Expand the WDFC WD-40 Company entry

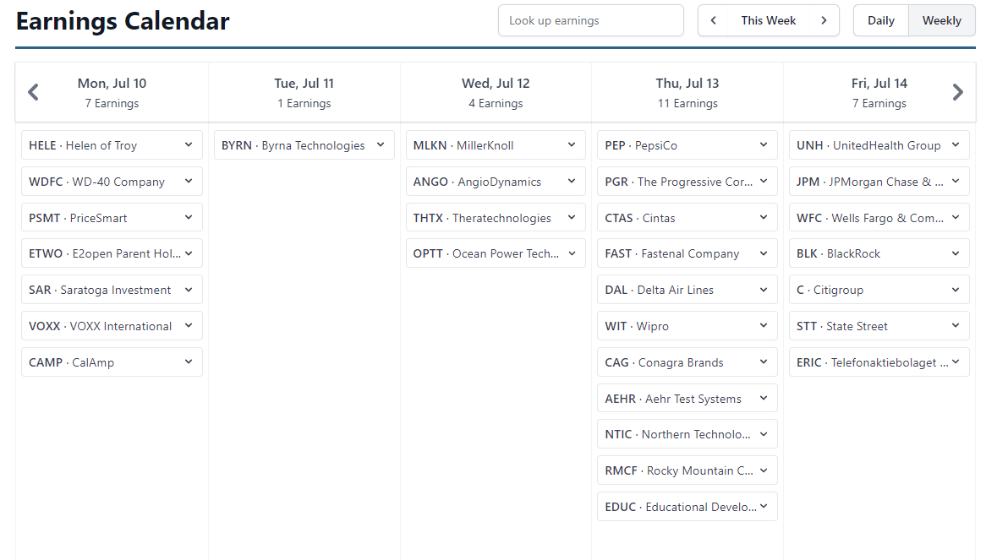(x=112, y=182)
